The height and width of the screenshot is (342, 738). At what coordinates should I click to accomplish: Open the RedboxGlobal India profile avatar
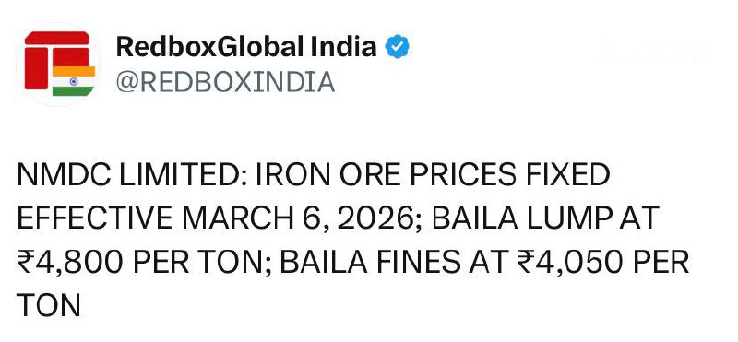59,64
